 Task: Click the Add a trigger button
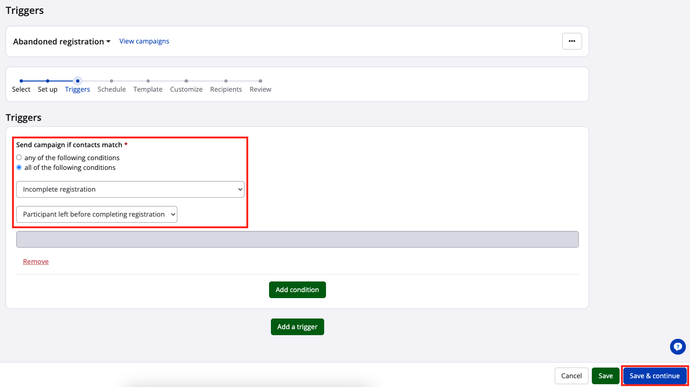297,327
